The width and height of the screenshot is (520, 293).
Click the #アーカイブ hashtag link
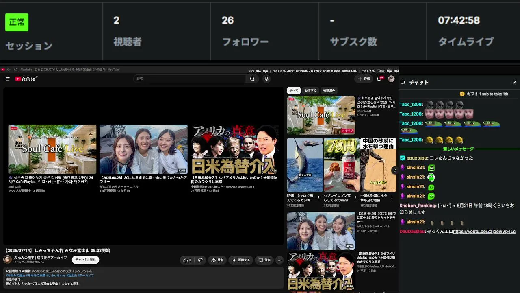86,276
